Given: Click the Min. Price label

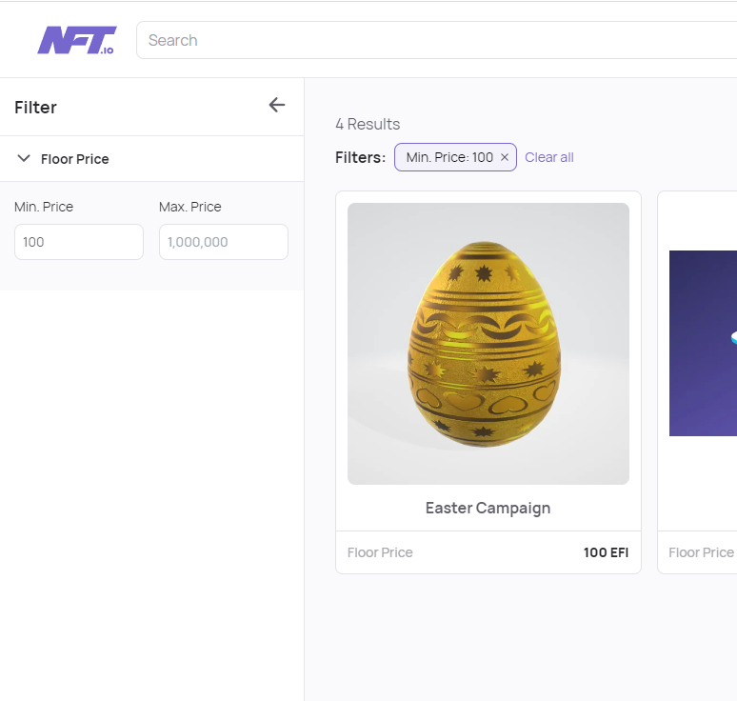Looking at the screenshot, I should coord(44,207).
